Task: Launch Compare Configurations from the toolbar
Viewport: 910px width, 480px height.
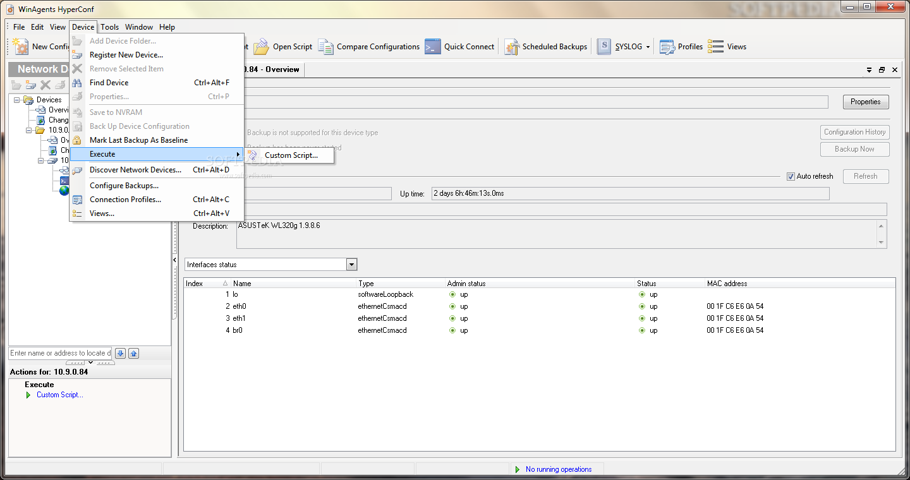Action: [x=369, y=47]
